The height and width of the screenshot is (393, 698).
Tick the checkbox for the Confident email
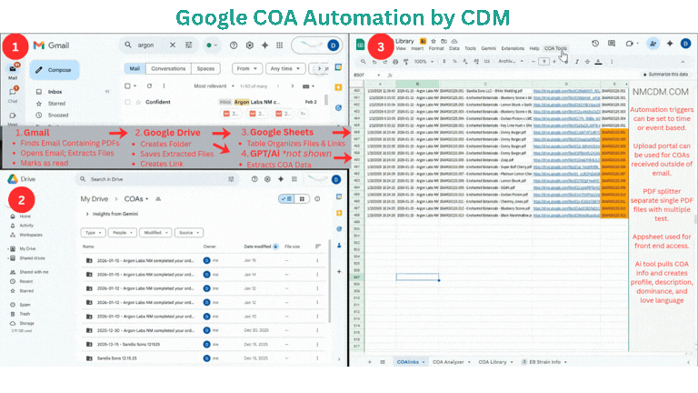[128, 102]
